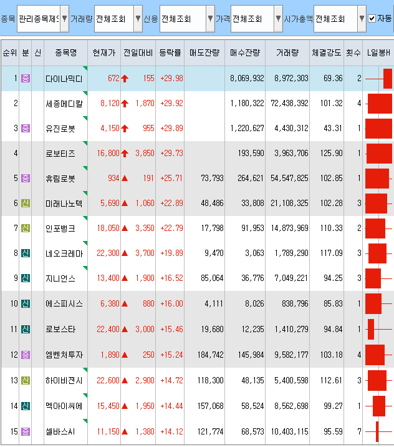Click the 횟수 column header

pos(353,52)
